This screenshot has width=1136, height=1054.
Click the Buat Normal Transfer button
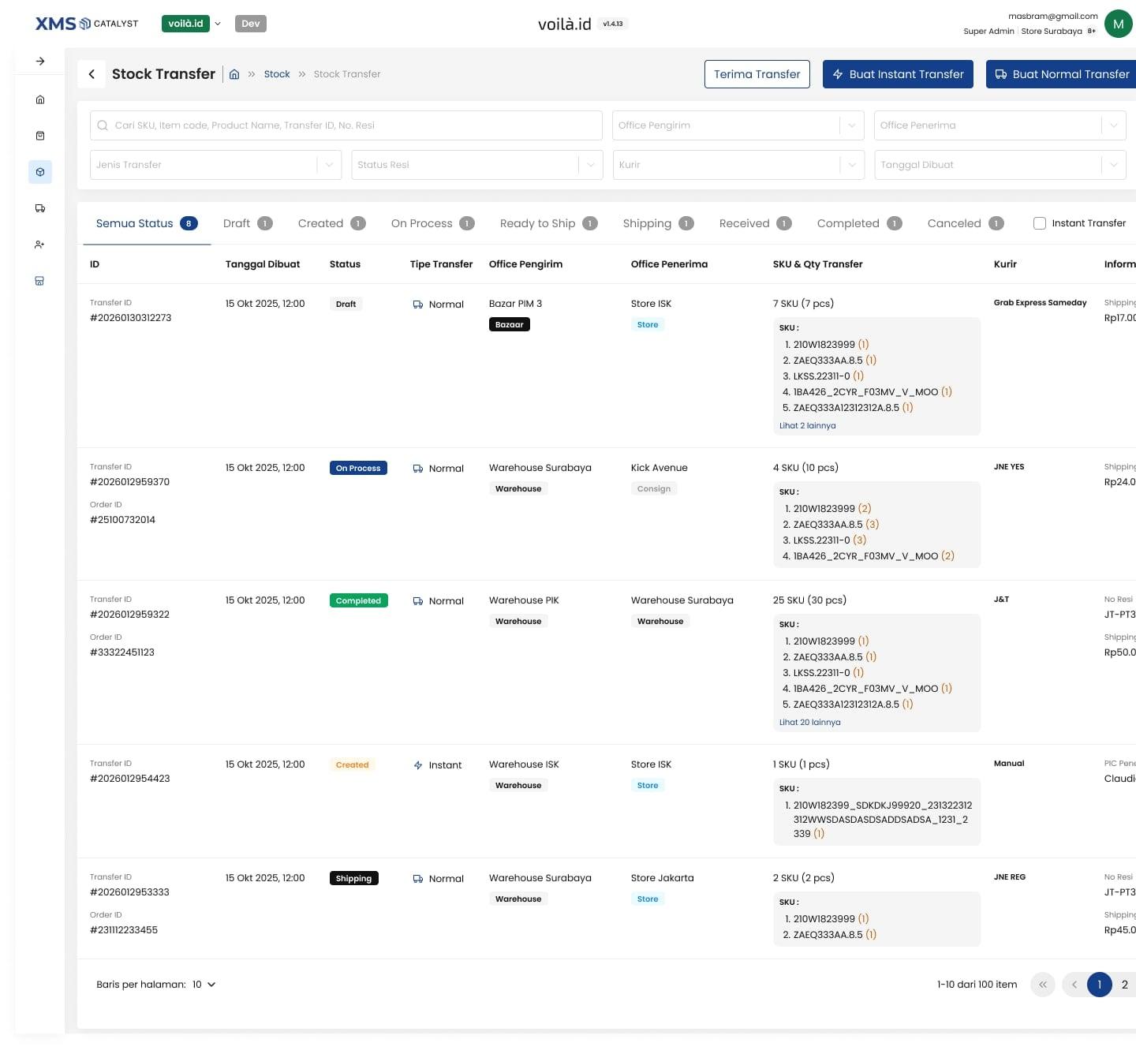(x=1062, y=74)
